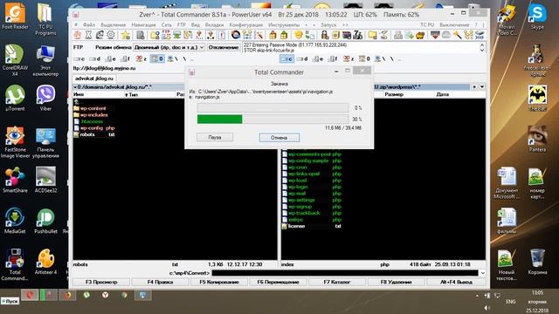Click ENG language indicator in system tray
The height and width of the screenshot is (314, 559).
(510, 302)
